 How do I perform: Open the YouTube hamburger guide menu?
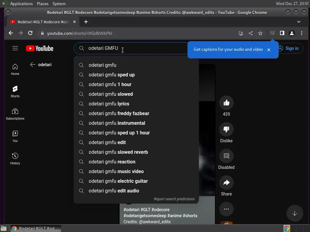pos(15,48)
